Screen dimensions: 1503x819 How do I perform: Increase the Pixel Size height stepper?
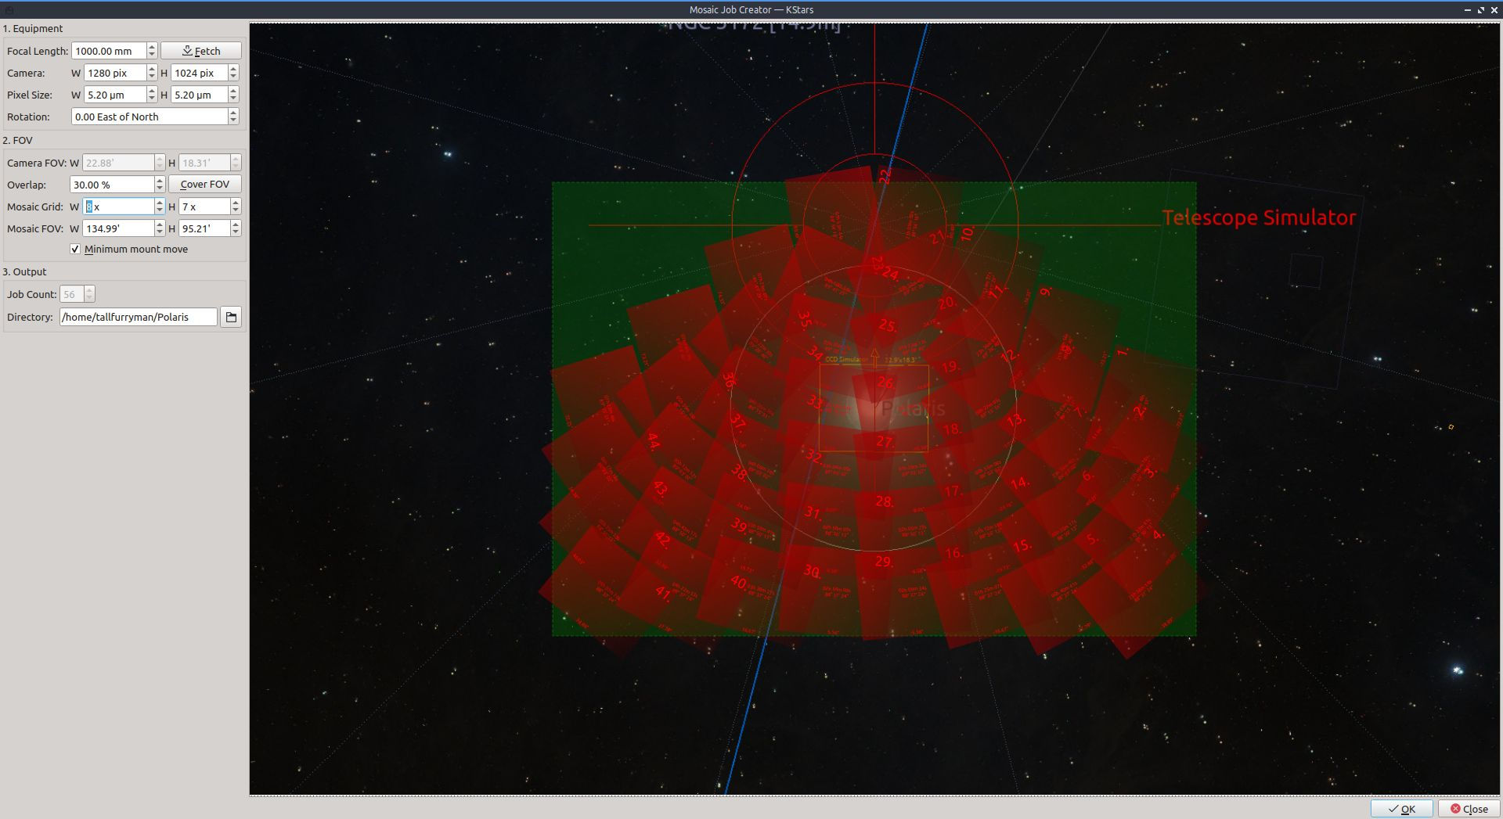(x=233, y=91)
